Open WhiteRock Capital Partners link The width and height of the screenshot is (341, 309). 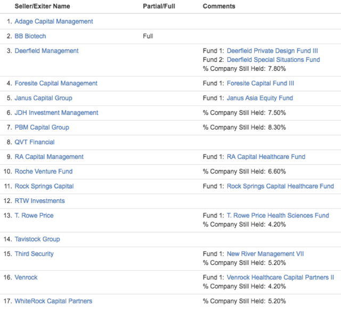coord(53,301)
